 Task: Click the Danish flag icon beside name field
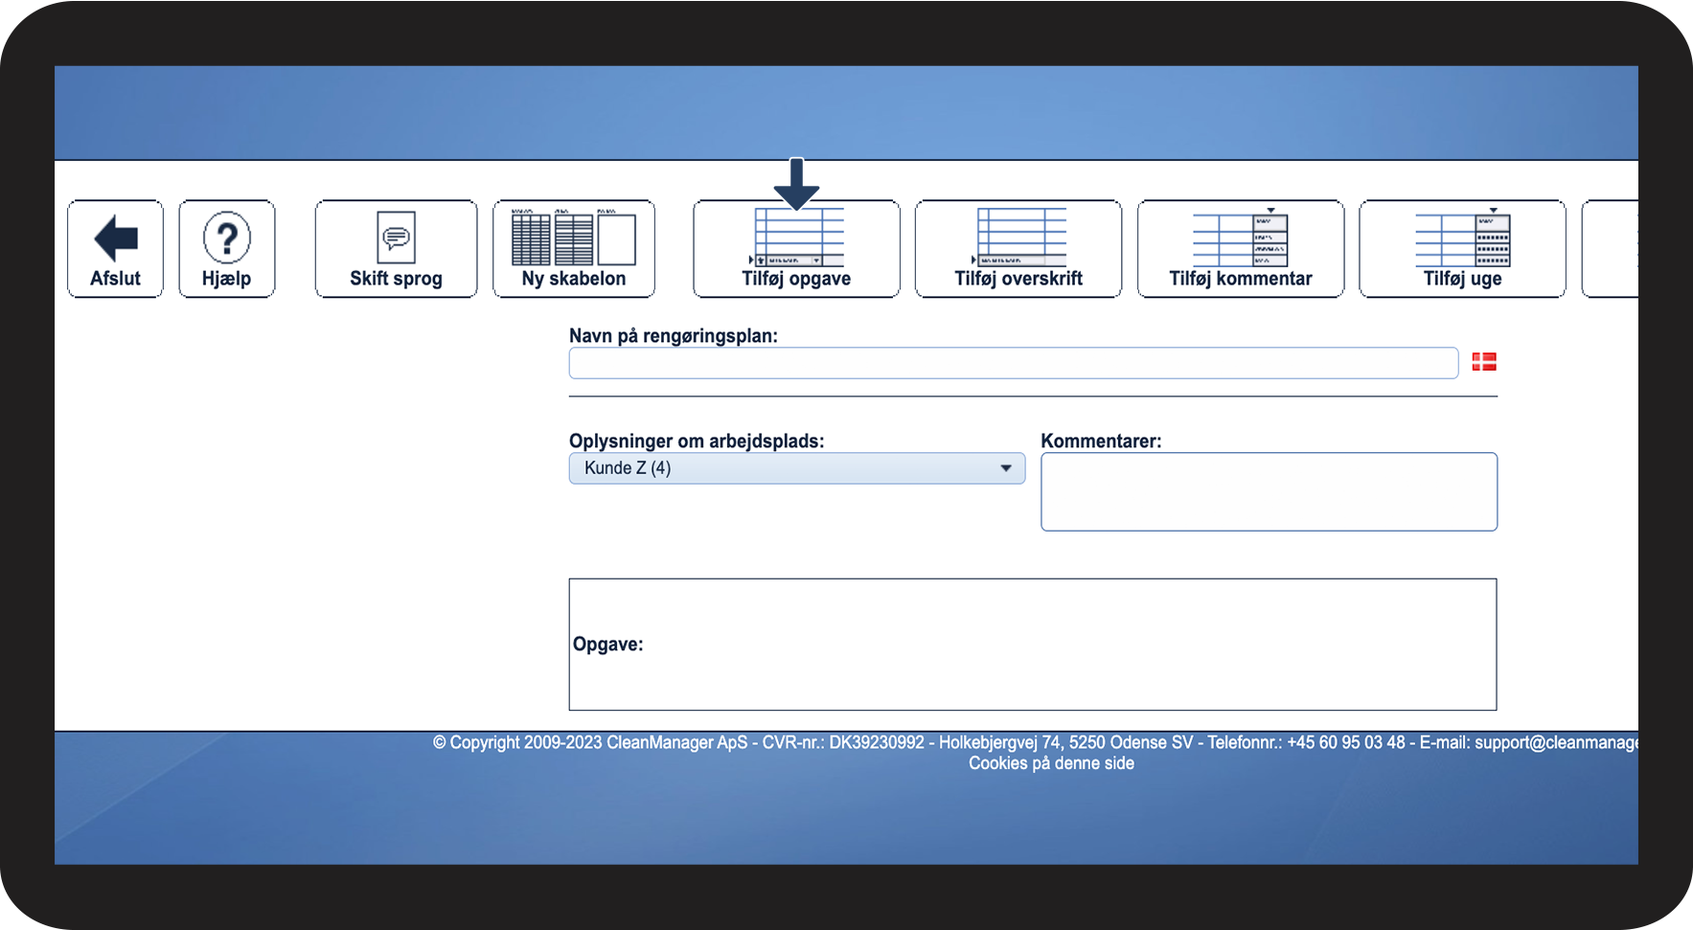[x=1484, y=362]
